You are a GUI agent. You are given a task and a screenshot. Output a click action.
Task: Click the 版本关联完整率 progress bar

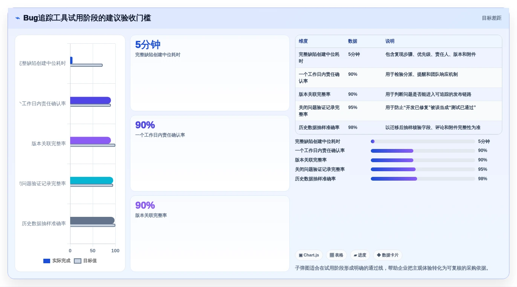(x=423, y=160)
